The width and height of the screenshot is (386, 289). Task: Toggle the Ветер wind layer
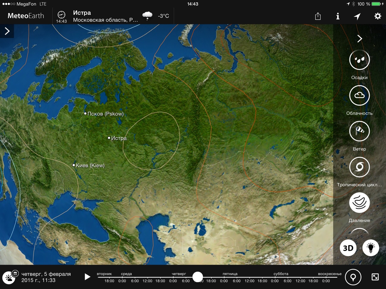pos(359,131)
